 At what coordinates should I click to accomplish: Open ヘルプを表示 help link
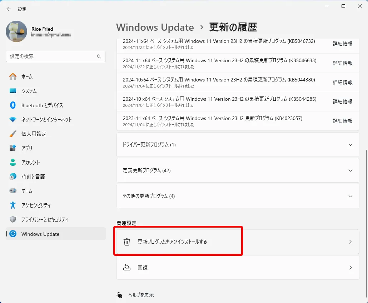[141, 295]
